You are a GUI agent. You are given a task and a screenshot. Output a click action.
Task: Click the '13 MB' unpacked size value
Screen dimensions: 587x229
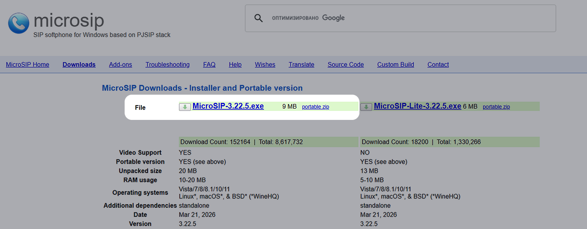(369, 171)
